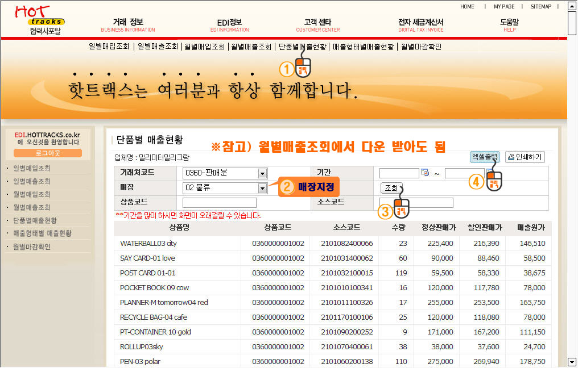
Task: Open the 거래 정보 main menu
Action: (x=128, y=24)
